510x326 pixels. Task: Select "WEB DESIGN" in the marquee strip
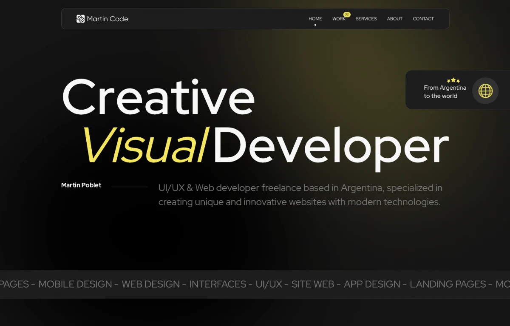150,284
